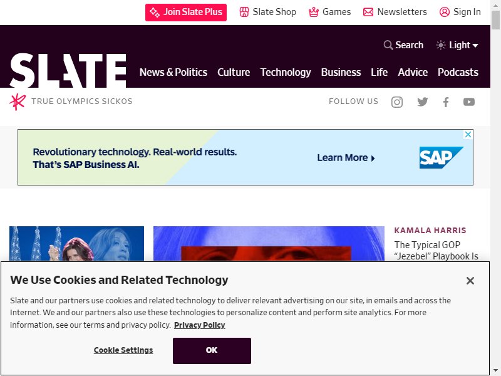
Task: Open Newsletters link text
Action: tap(402, 12)
